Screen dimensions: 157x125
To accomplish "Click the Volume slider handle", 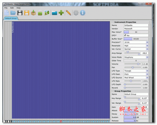I will 138,64.
